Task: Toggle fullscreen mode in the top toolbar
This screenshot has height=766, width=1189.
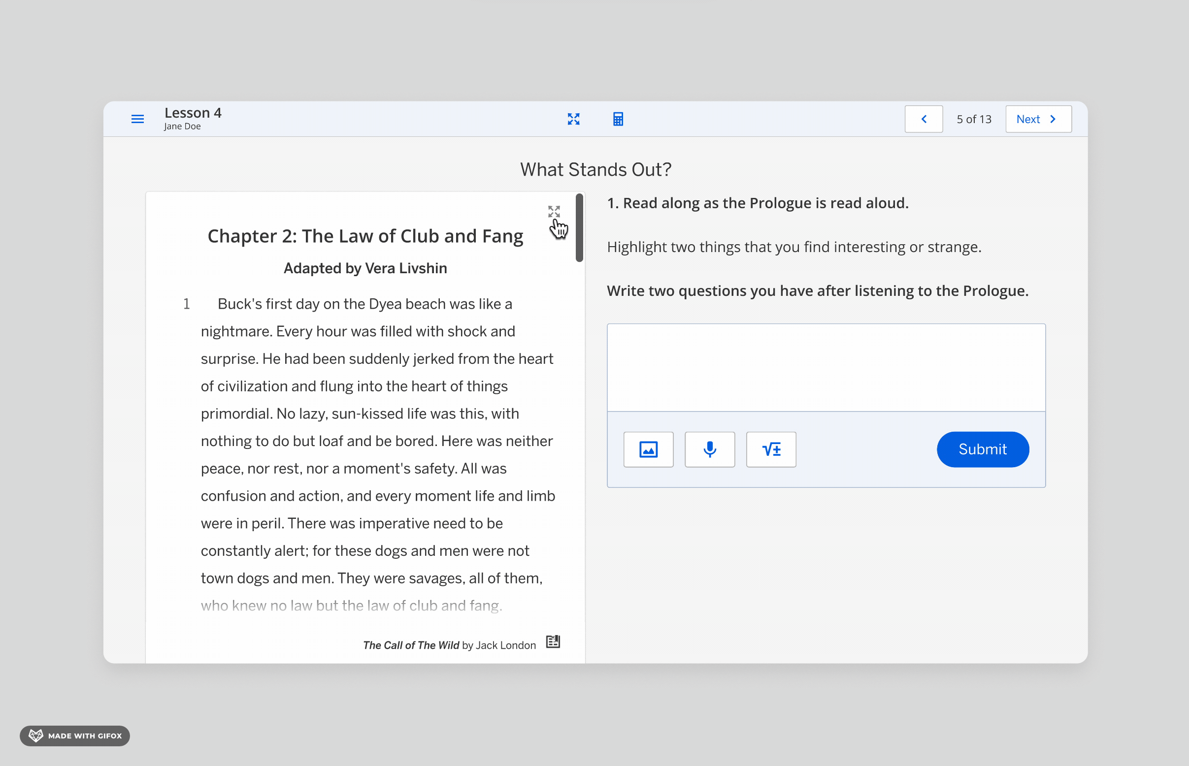Action: pyautogui.click(x=573, y=119)
